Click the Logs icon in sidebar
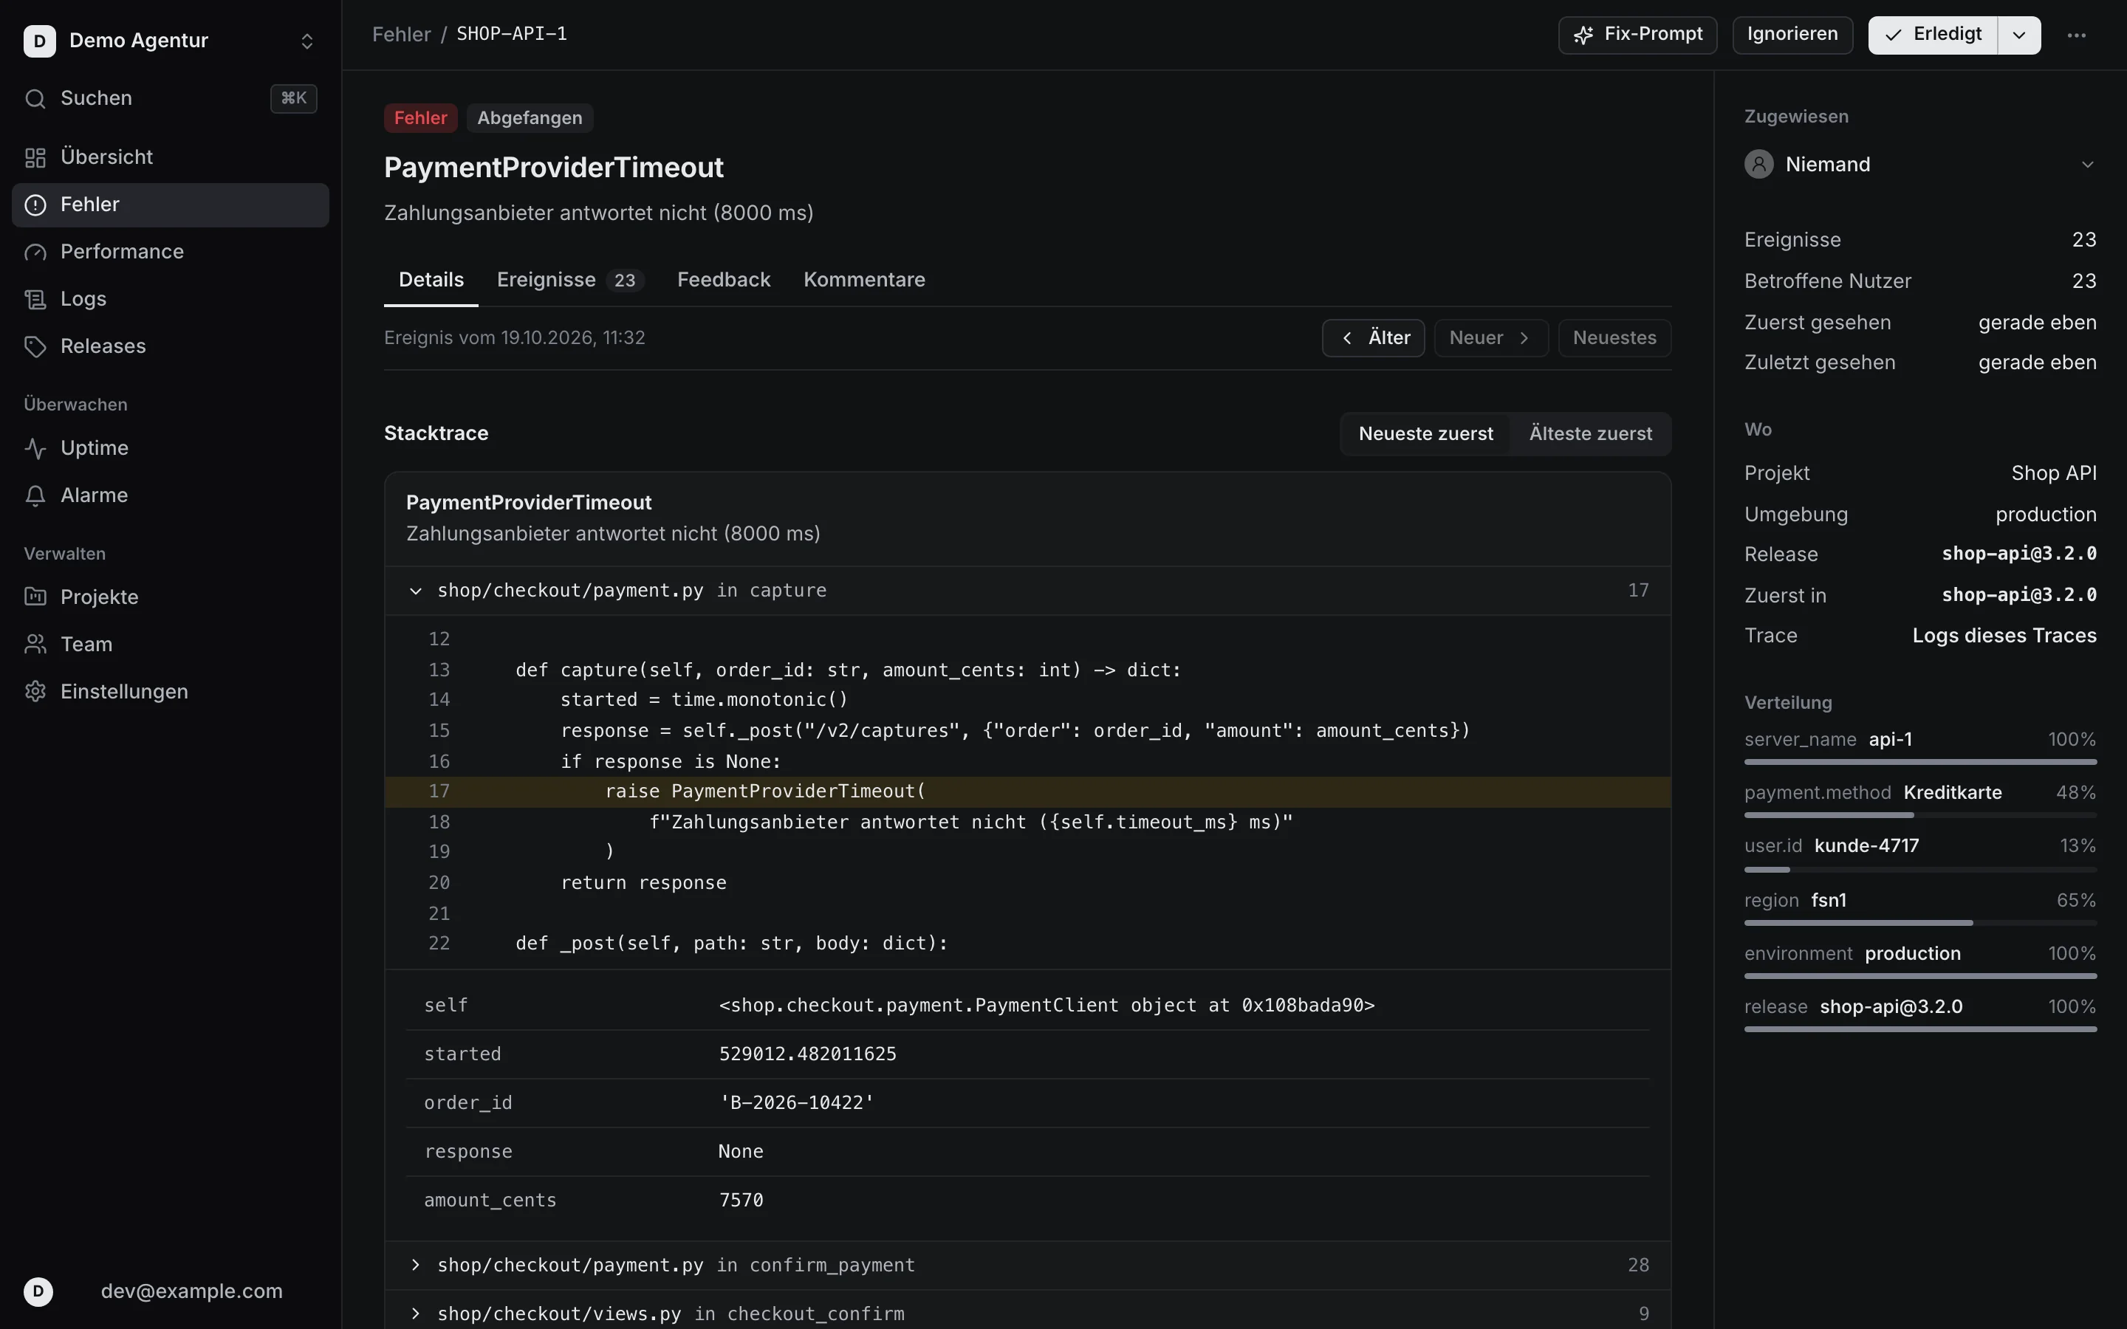2127x1329 pixels. (35, 300)
